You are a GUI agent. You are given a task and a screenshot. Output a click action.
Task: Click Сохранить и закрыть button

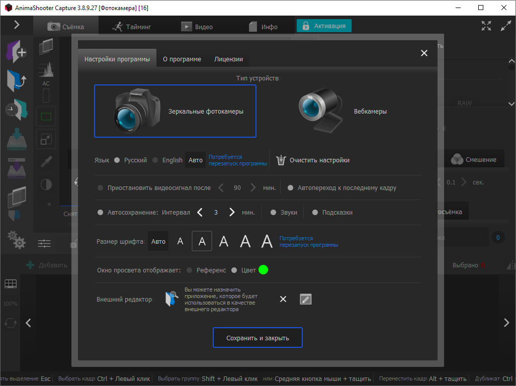coord(257,338)
